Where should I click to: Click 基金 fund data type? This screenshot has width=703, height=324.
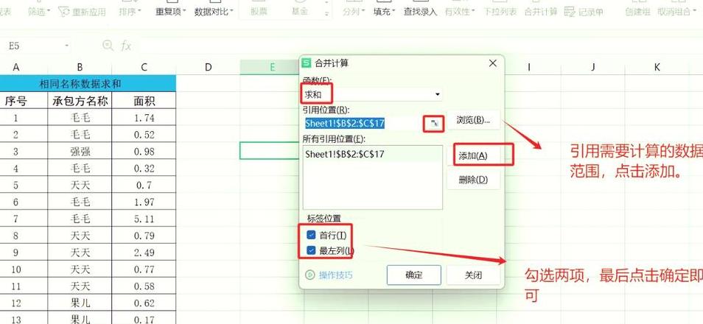point(299,12)
